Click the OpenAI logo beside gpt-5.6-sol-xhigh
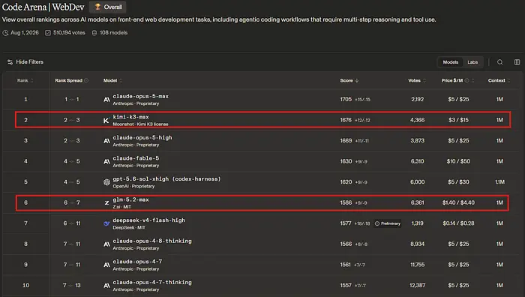525x297 pixels. [106, 182]
